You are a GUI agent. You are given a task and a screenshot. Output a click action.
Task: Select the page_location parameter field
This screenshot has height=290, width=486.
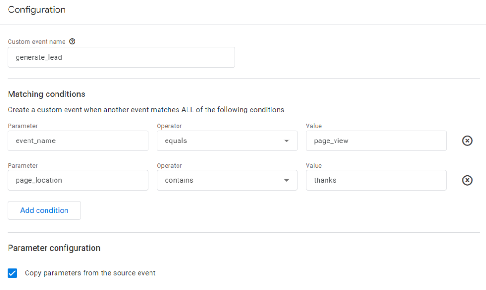point(78,180)
